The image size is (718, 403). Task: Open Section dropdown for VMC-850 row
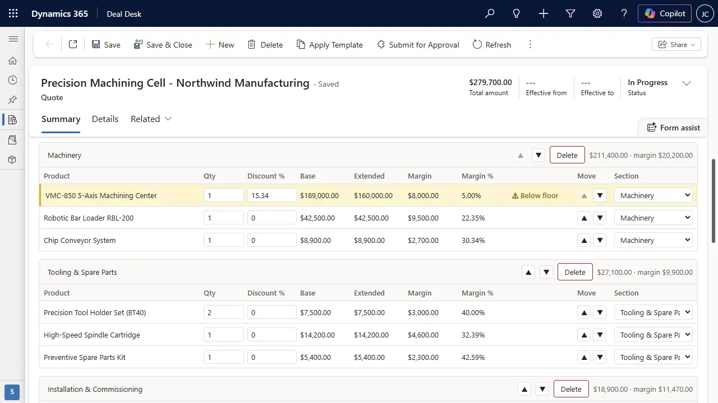pyautogui.click(x=653, y=195)
